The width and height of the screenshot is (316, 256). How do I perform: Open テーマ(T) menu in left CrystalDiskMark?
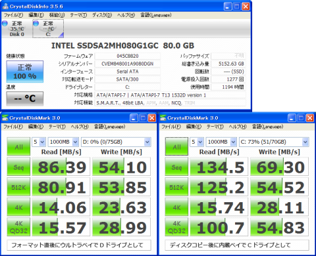(x=57, y=127)
